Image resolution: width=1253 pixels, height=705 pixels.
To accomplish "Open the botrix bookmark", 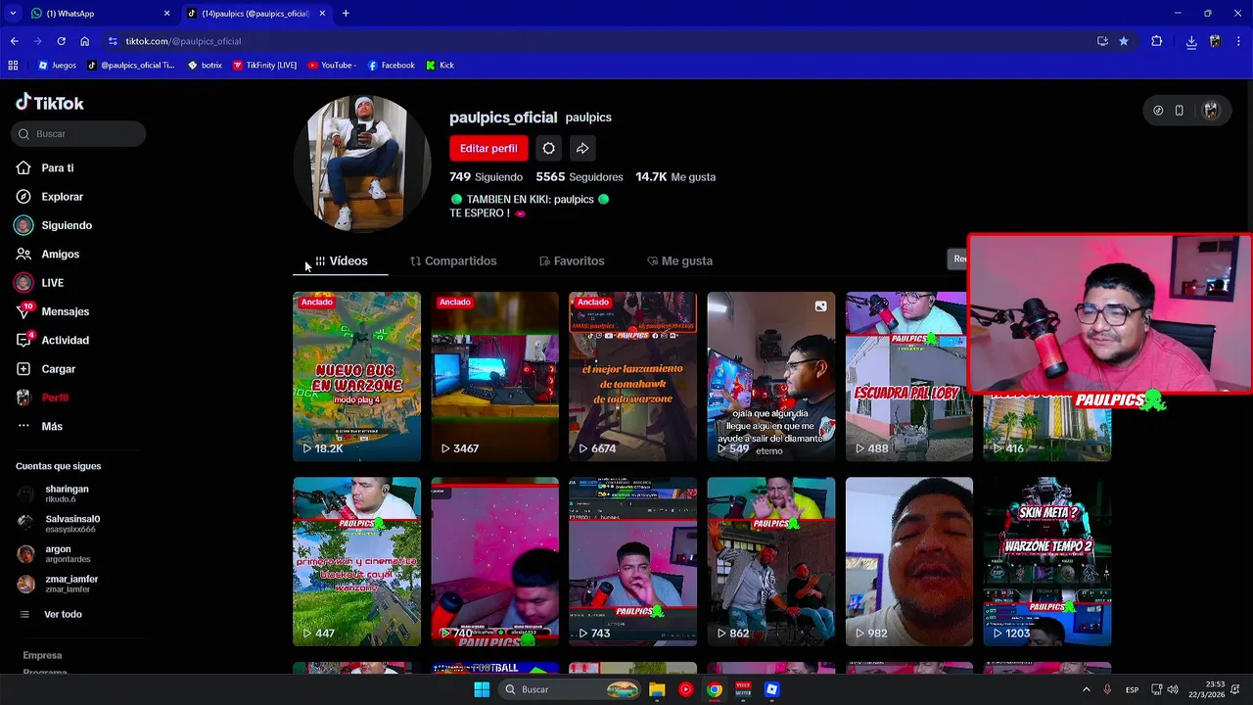I will point(205,66).
